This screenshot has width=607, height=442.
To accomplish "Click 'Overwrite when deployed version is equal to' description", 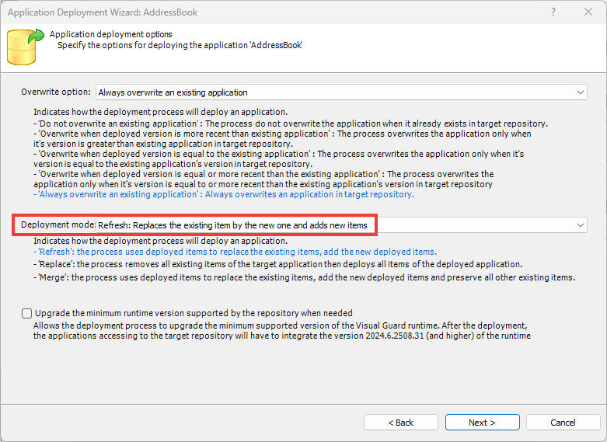I will coord(278,159).
